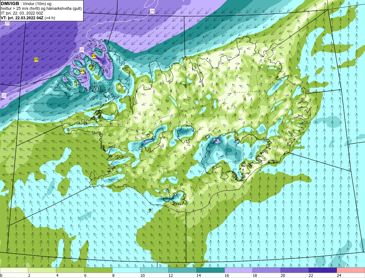Click the light teal 10–12 m/s legend swatch
Image resolution: width=365 pixels, height=278 pixels.
154,270
